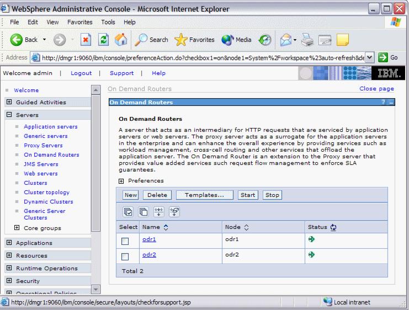Select the checkbox for odr1

pyautogui.click(x=125, y=241)
